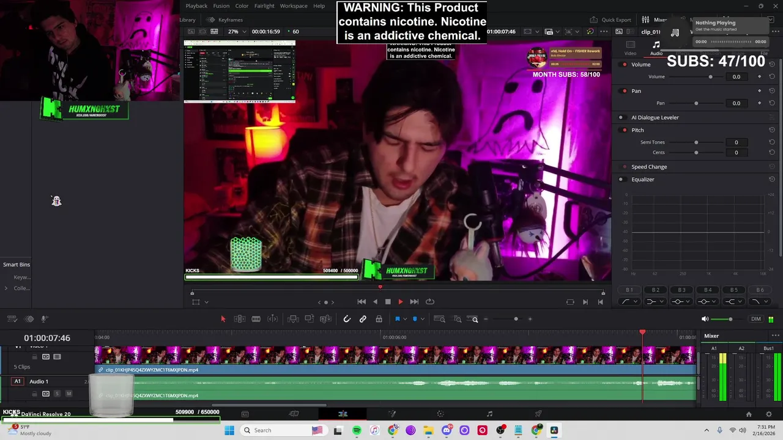
Task: Open the Color menu
Action: 242,5
